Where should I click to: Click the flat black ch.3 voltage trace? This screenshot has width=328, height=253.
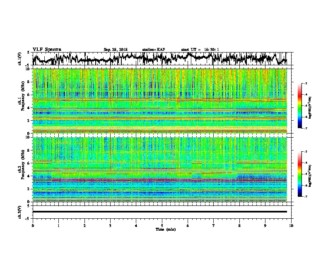pos(160,212)
